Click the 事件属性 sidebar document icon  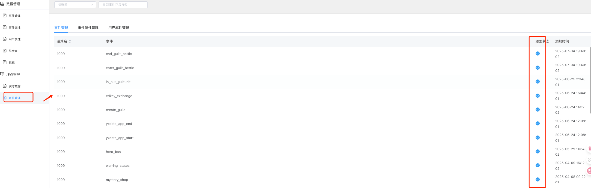coord(5,27)
